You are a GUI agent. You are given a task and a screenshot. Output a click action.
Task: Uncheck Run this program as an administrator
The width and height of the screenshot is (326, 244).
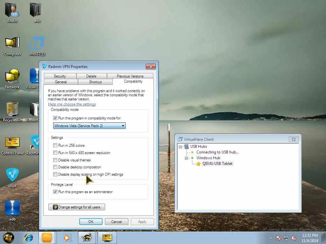(55, 192)
